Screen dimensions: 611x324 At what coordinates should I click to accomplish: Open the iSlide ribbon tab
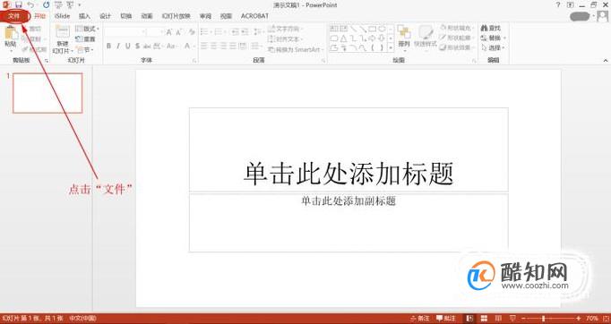(62, 16)
